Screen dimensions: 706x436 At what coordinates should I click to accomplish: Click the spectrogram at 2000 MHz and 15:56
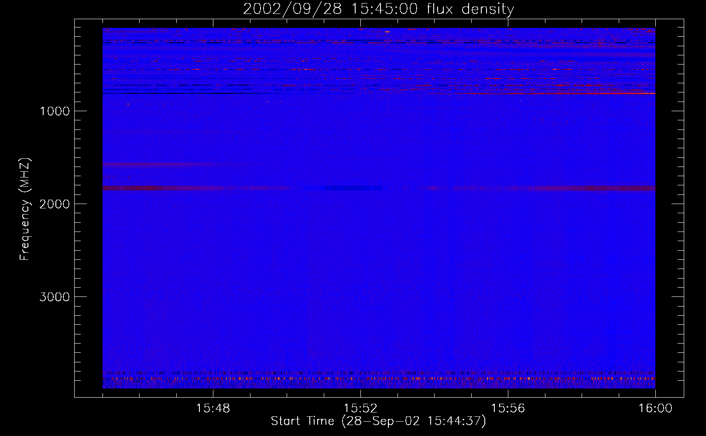click(508, 204)
